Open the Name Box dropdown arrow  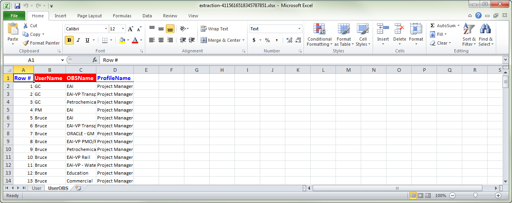62,60
